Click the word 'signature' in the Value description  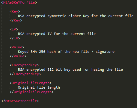click(x=105, y=52)
